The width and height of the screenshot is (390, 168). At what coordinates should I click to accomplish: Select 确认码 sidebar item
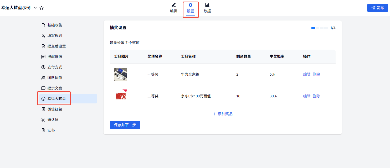pos(53,120)
